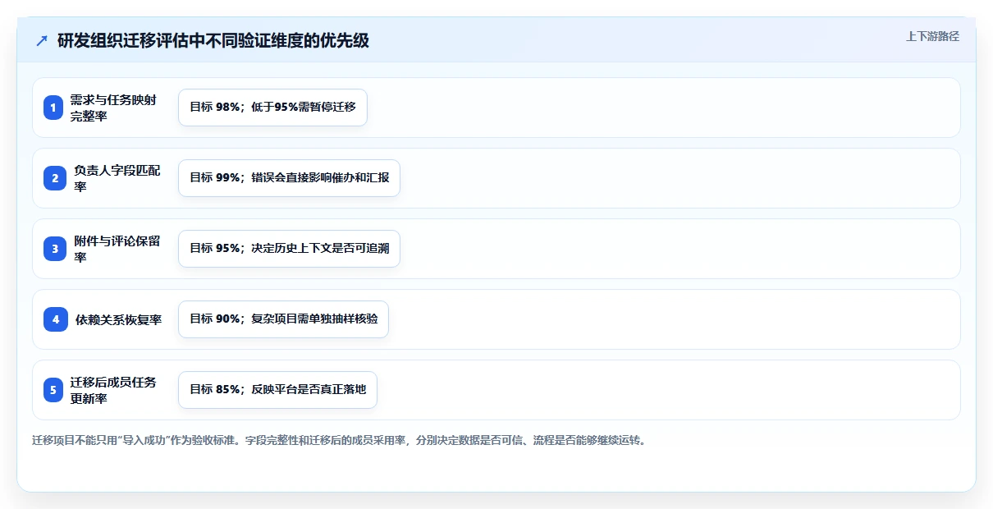The height and width of the screenshot is (509, 993).
Task: Select the number 5 rank badge
Action: [x=53, y=390]
